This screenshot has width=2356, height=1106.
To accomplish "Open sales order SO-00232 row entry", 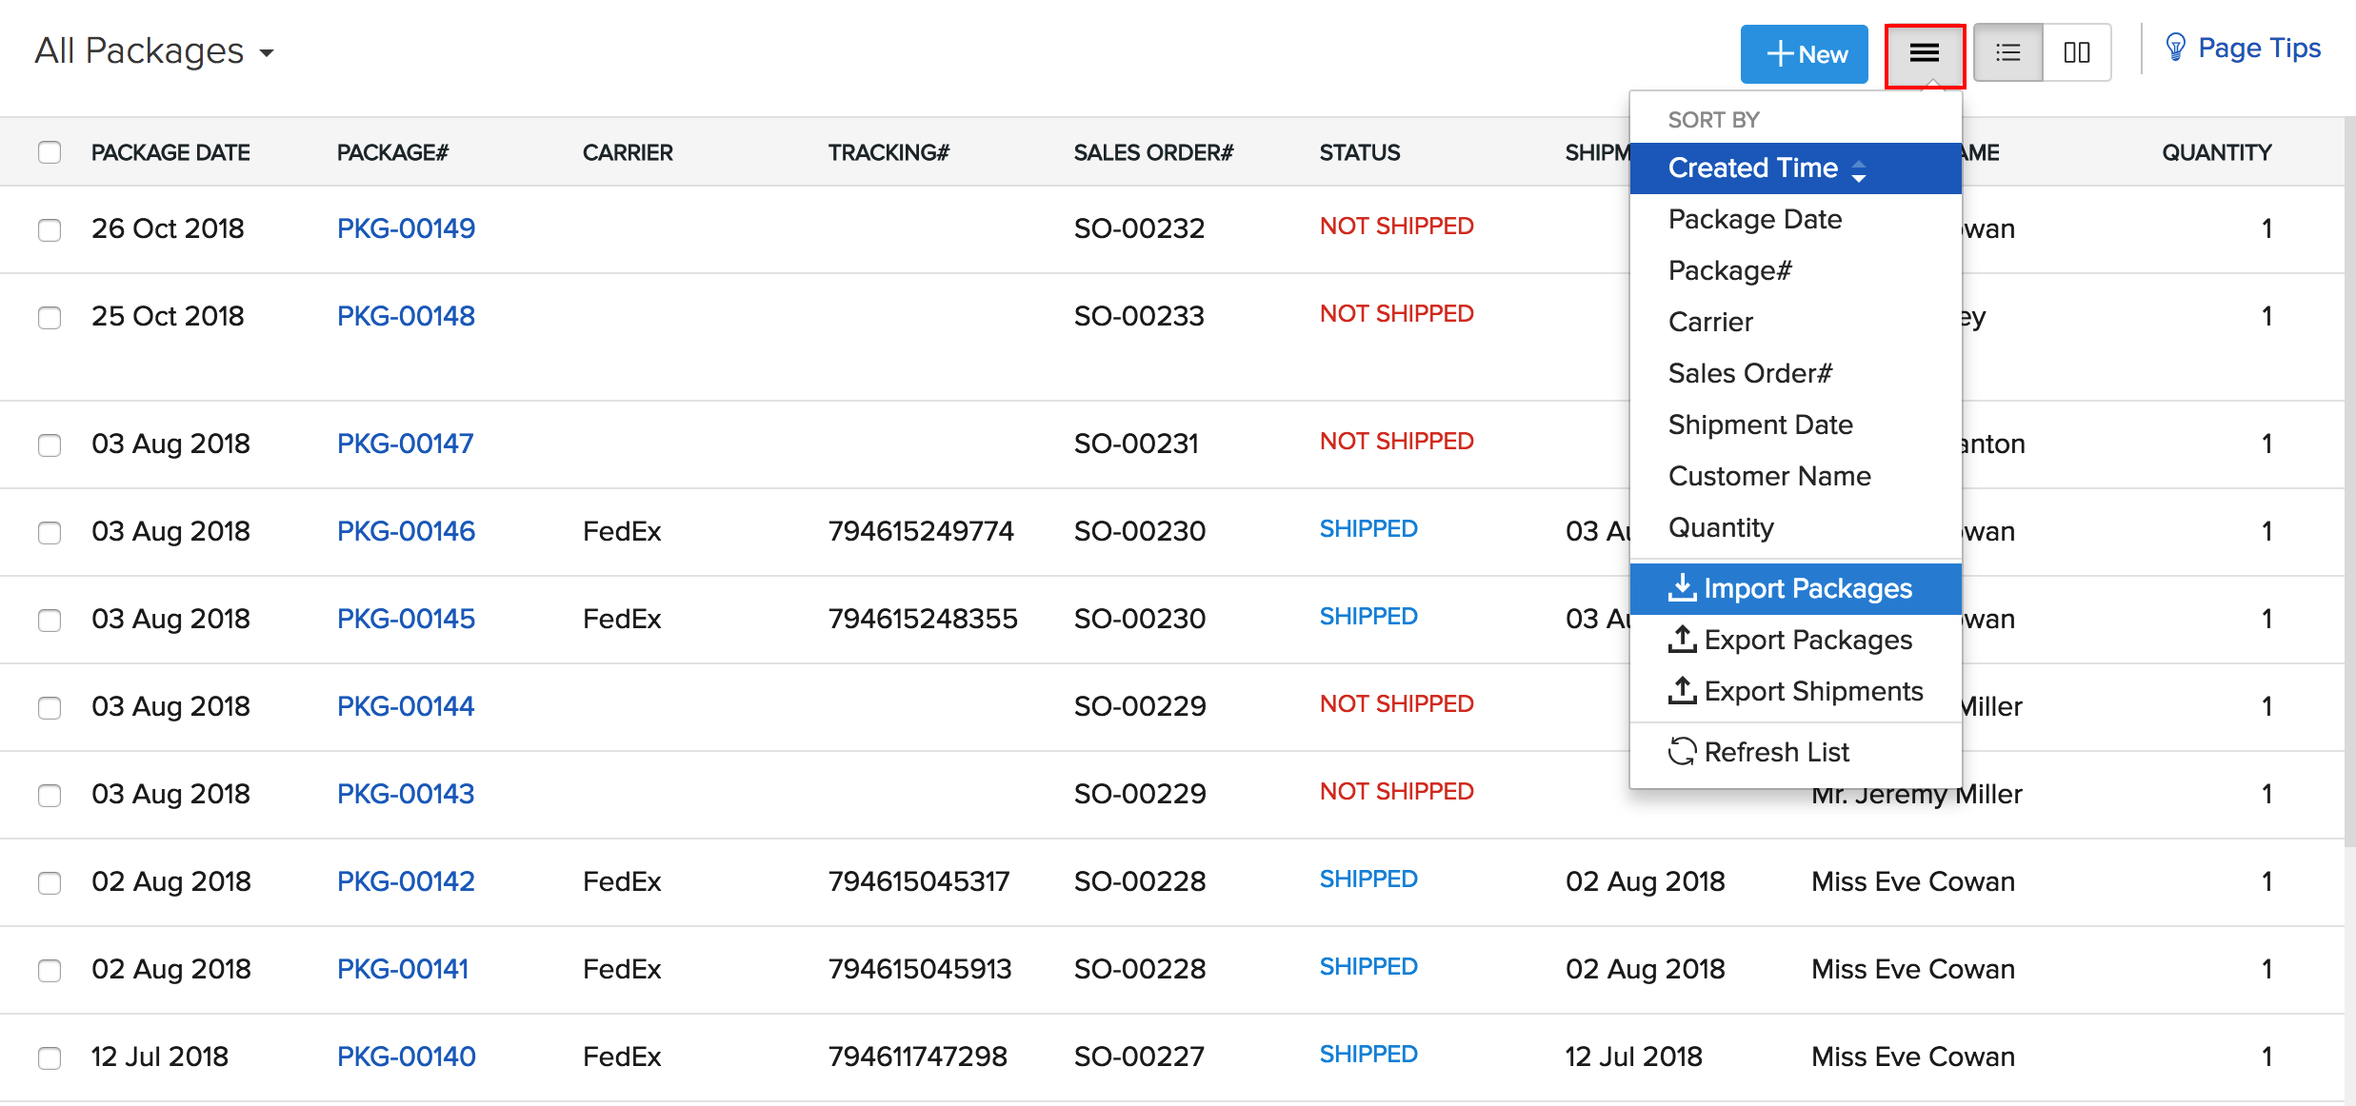I will 1139,228.
